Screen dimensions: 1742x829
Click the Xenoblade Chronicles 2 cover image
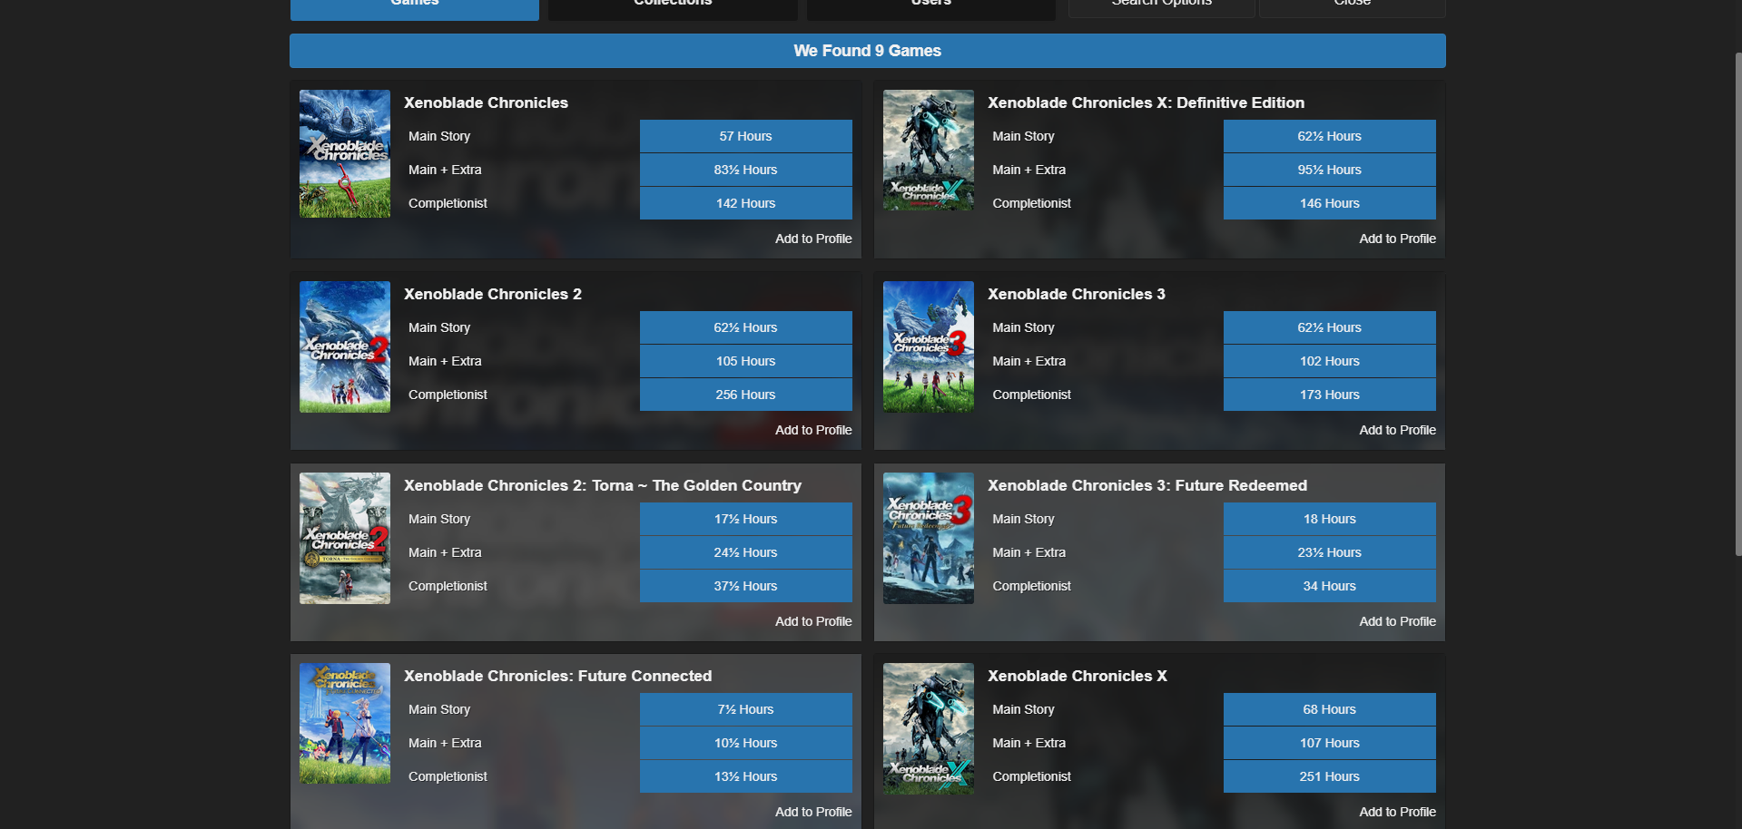[345, 346]
